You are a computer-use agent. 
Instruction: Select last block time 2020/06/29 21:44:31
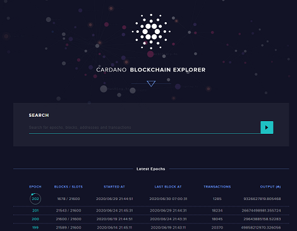click(x=168, y=211)
